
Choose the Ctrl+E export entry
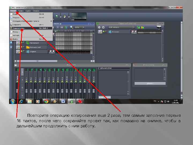coord(31,35)
